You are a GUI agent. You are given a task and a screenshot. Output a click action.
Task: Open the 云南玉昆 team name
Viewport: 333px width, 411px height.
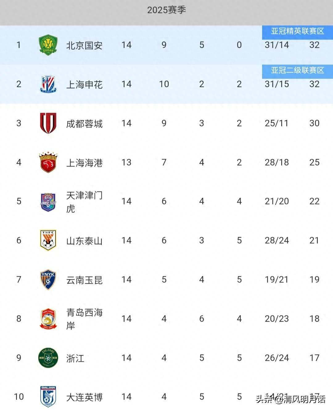tap(84, 280)
